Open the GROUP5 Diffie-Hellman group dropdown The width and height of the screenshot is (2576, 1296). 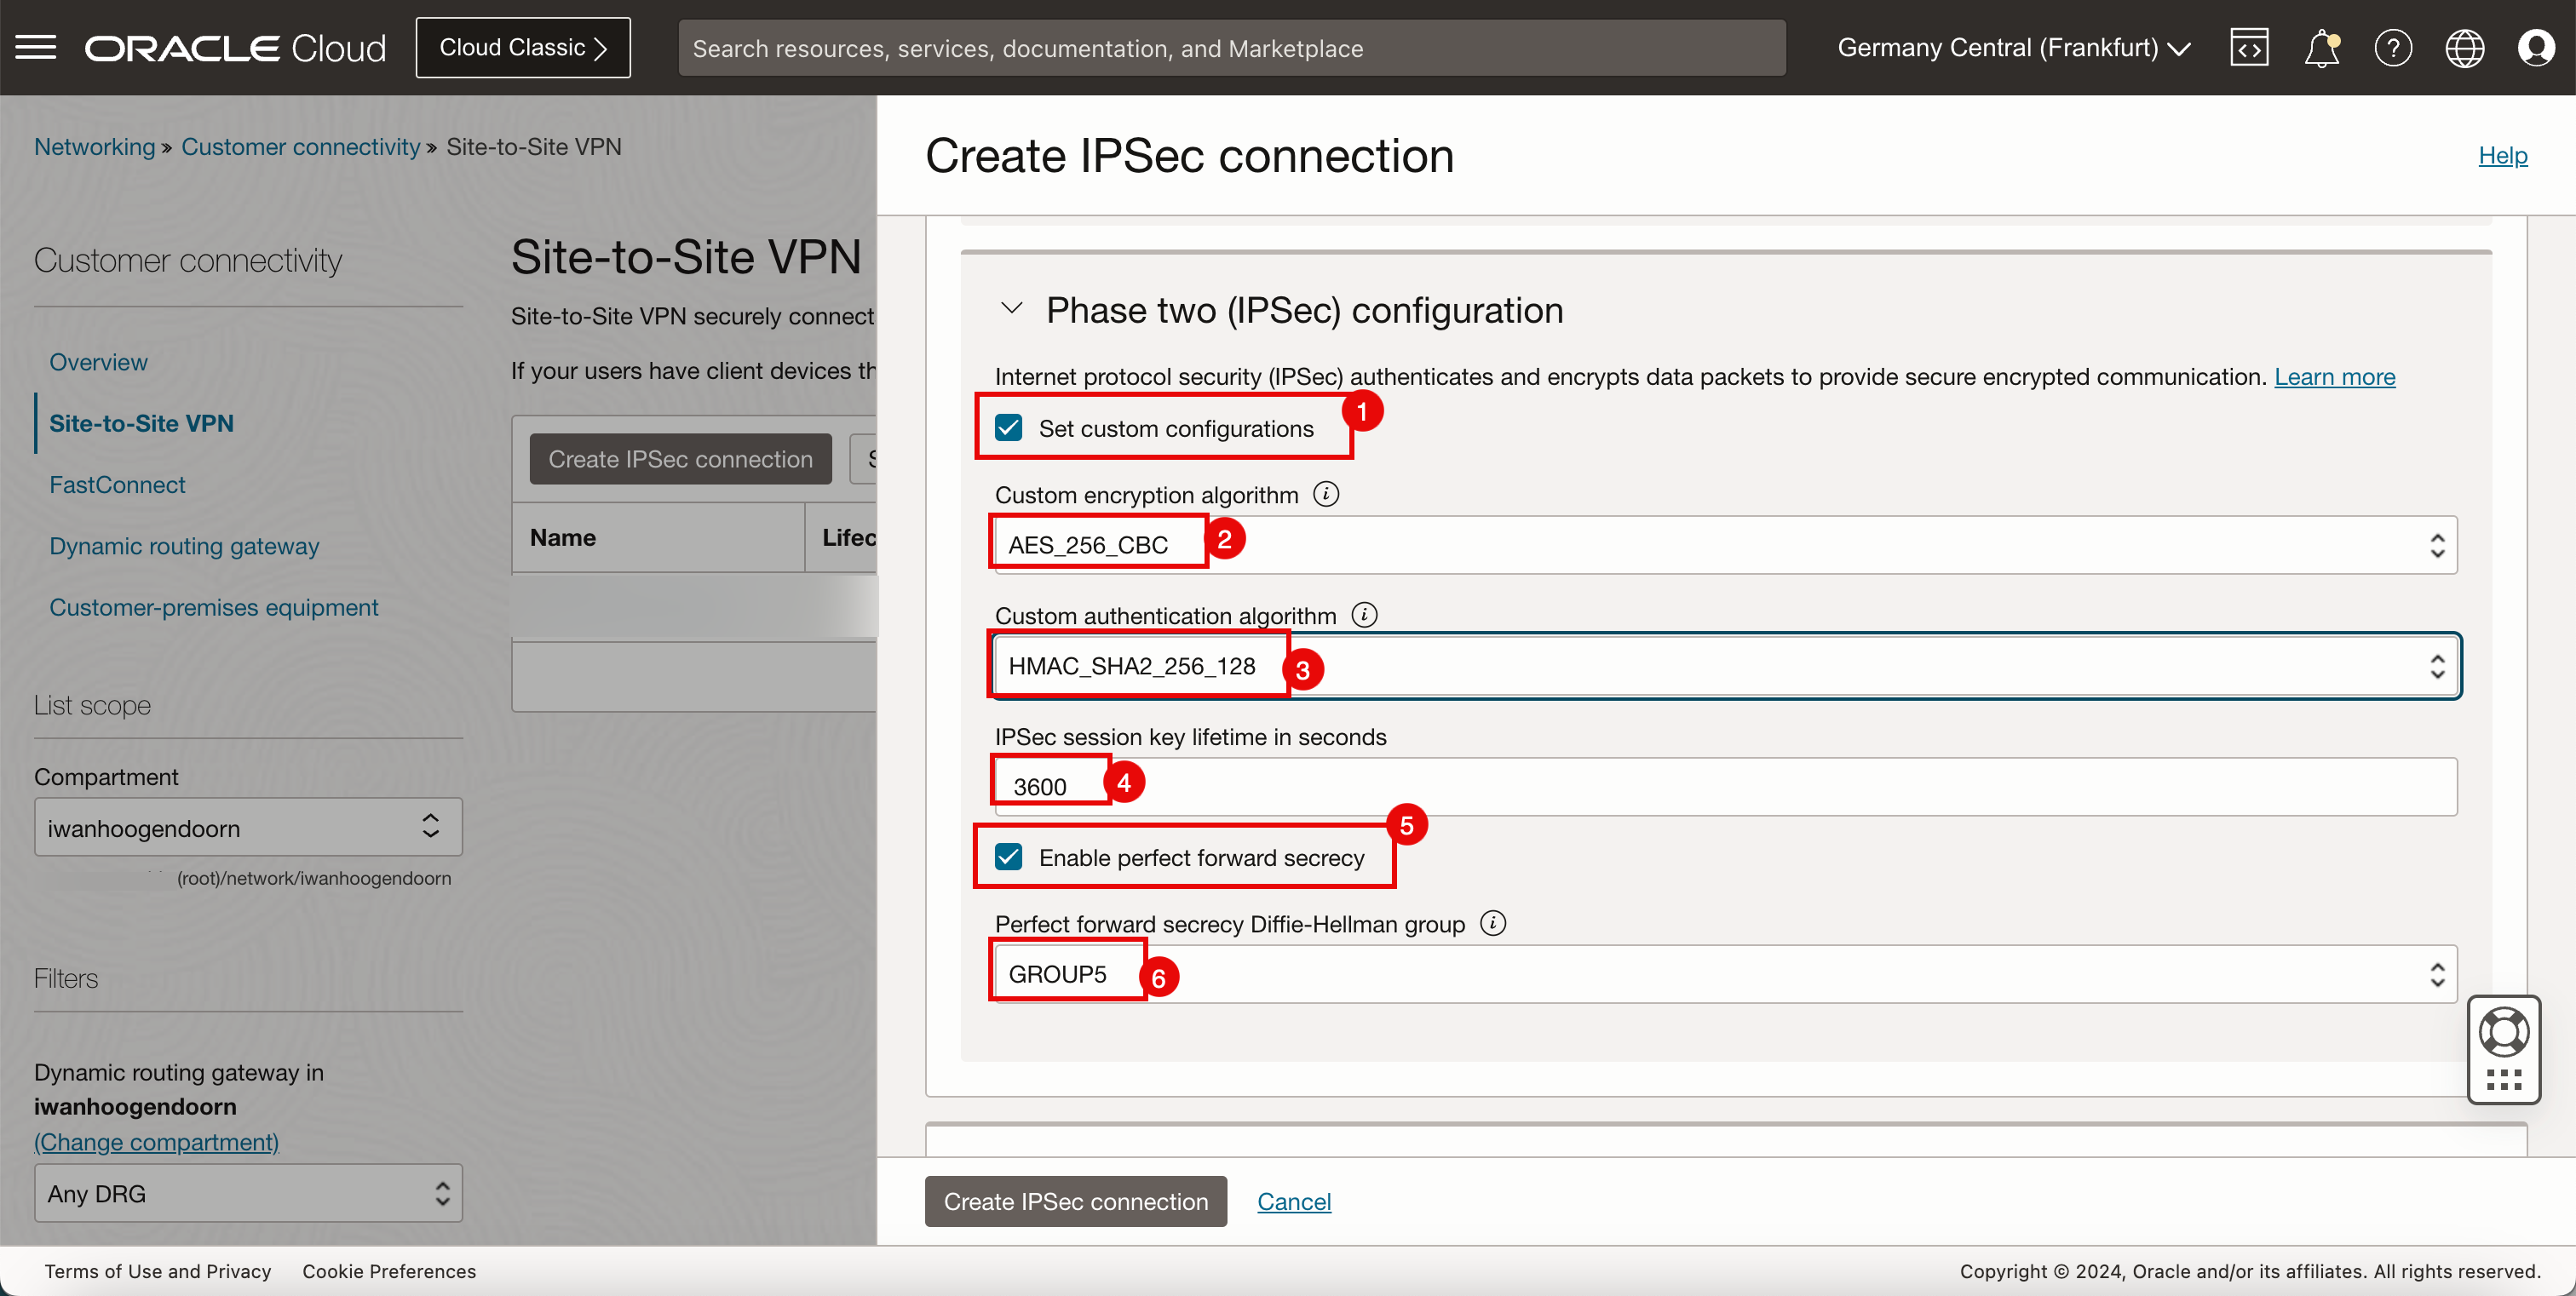pyautogui.click(x=1725, y=974)
